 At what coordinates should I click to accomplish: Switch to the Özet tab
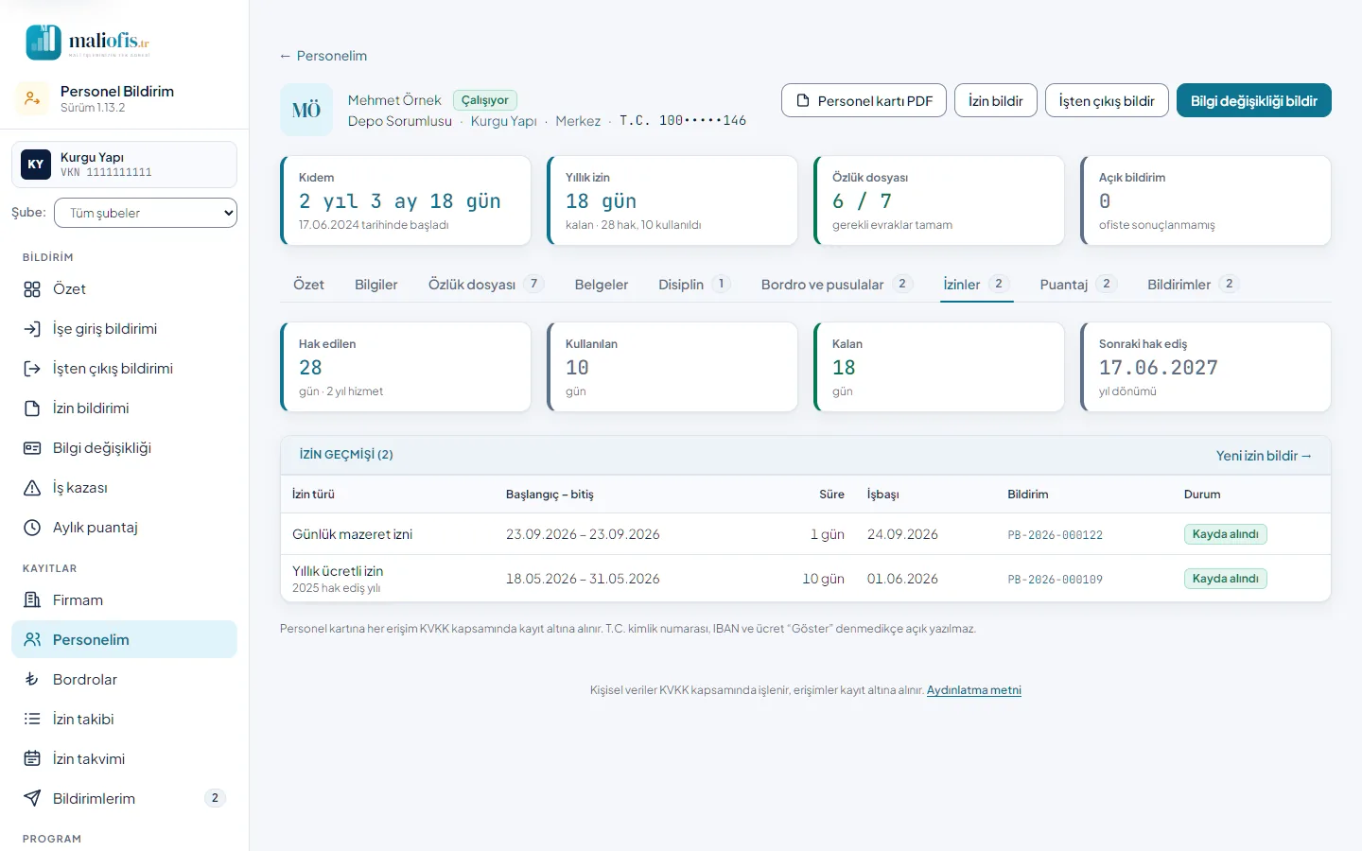(308, 285)
